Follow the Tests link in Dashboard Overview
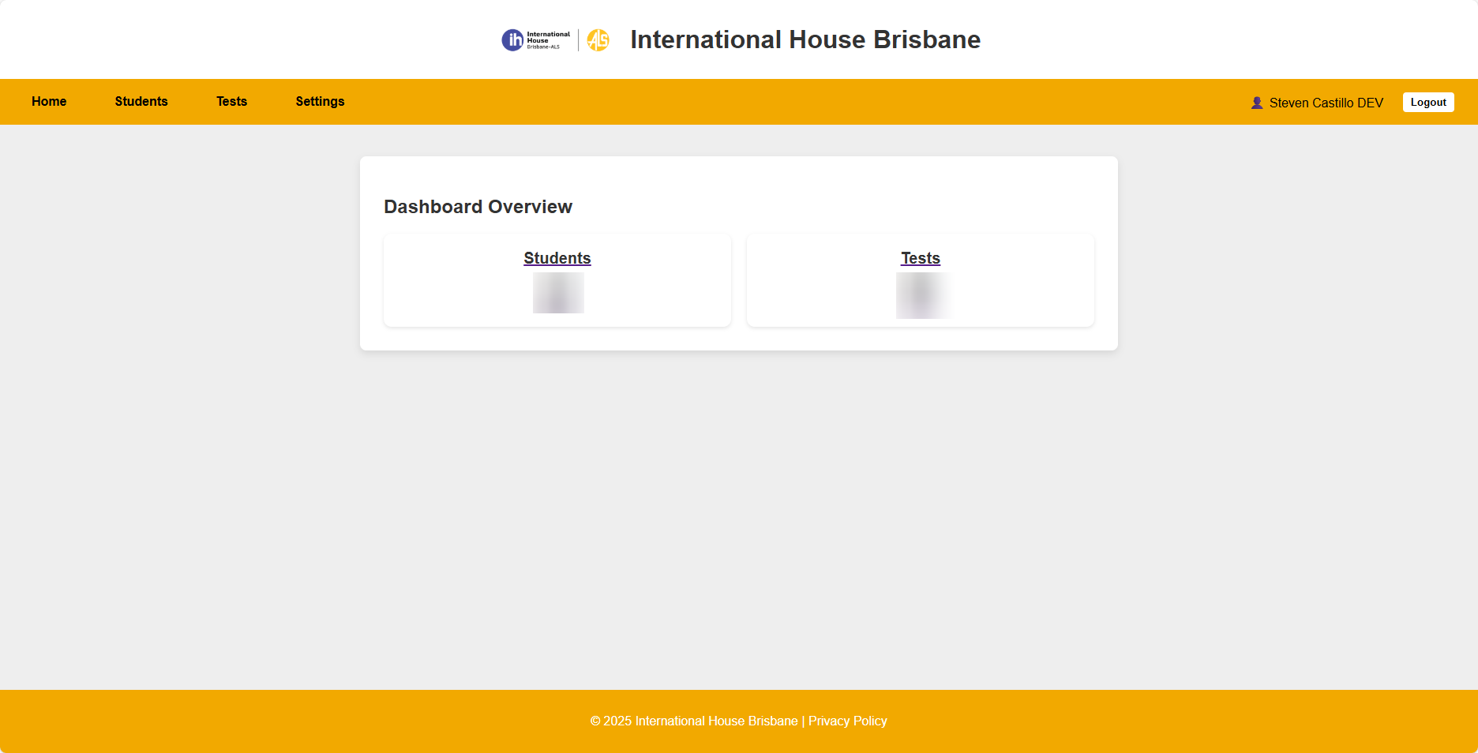Screen dimensions: 1478x753 [920, 258]
